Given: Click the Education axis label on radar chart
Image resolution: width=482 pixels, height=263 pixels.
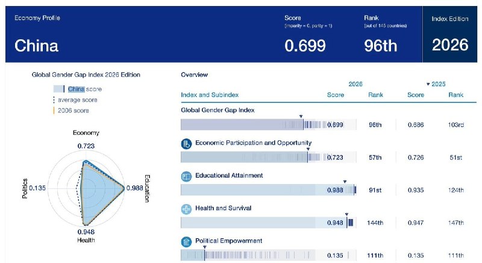Looking at the screenshot, I should (x=147, y=188).
